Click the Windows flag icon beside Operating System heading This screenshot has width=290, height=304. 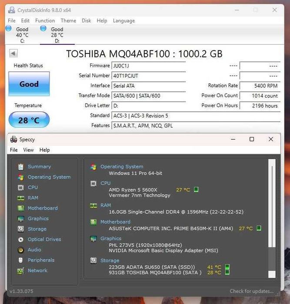tap(93, 167)
